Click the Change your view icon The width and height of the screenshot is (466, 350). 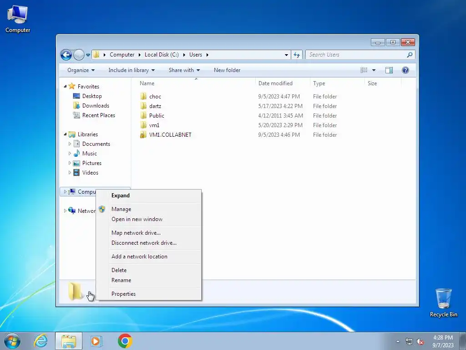coord(364,70)
